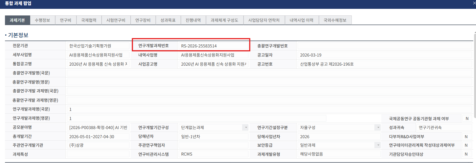Click the 총괄연구개발명(영문) empty field
Viewport: 476px width, 163px height.
pos(269,82)
